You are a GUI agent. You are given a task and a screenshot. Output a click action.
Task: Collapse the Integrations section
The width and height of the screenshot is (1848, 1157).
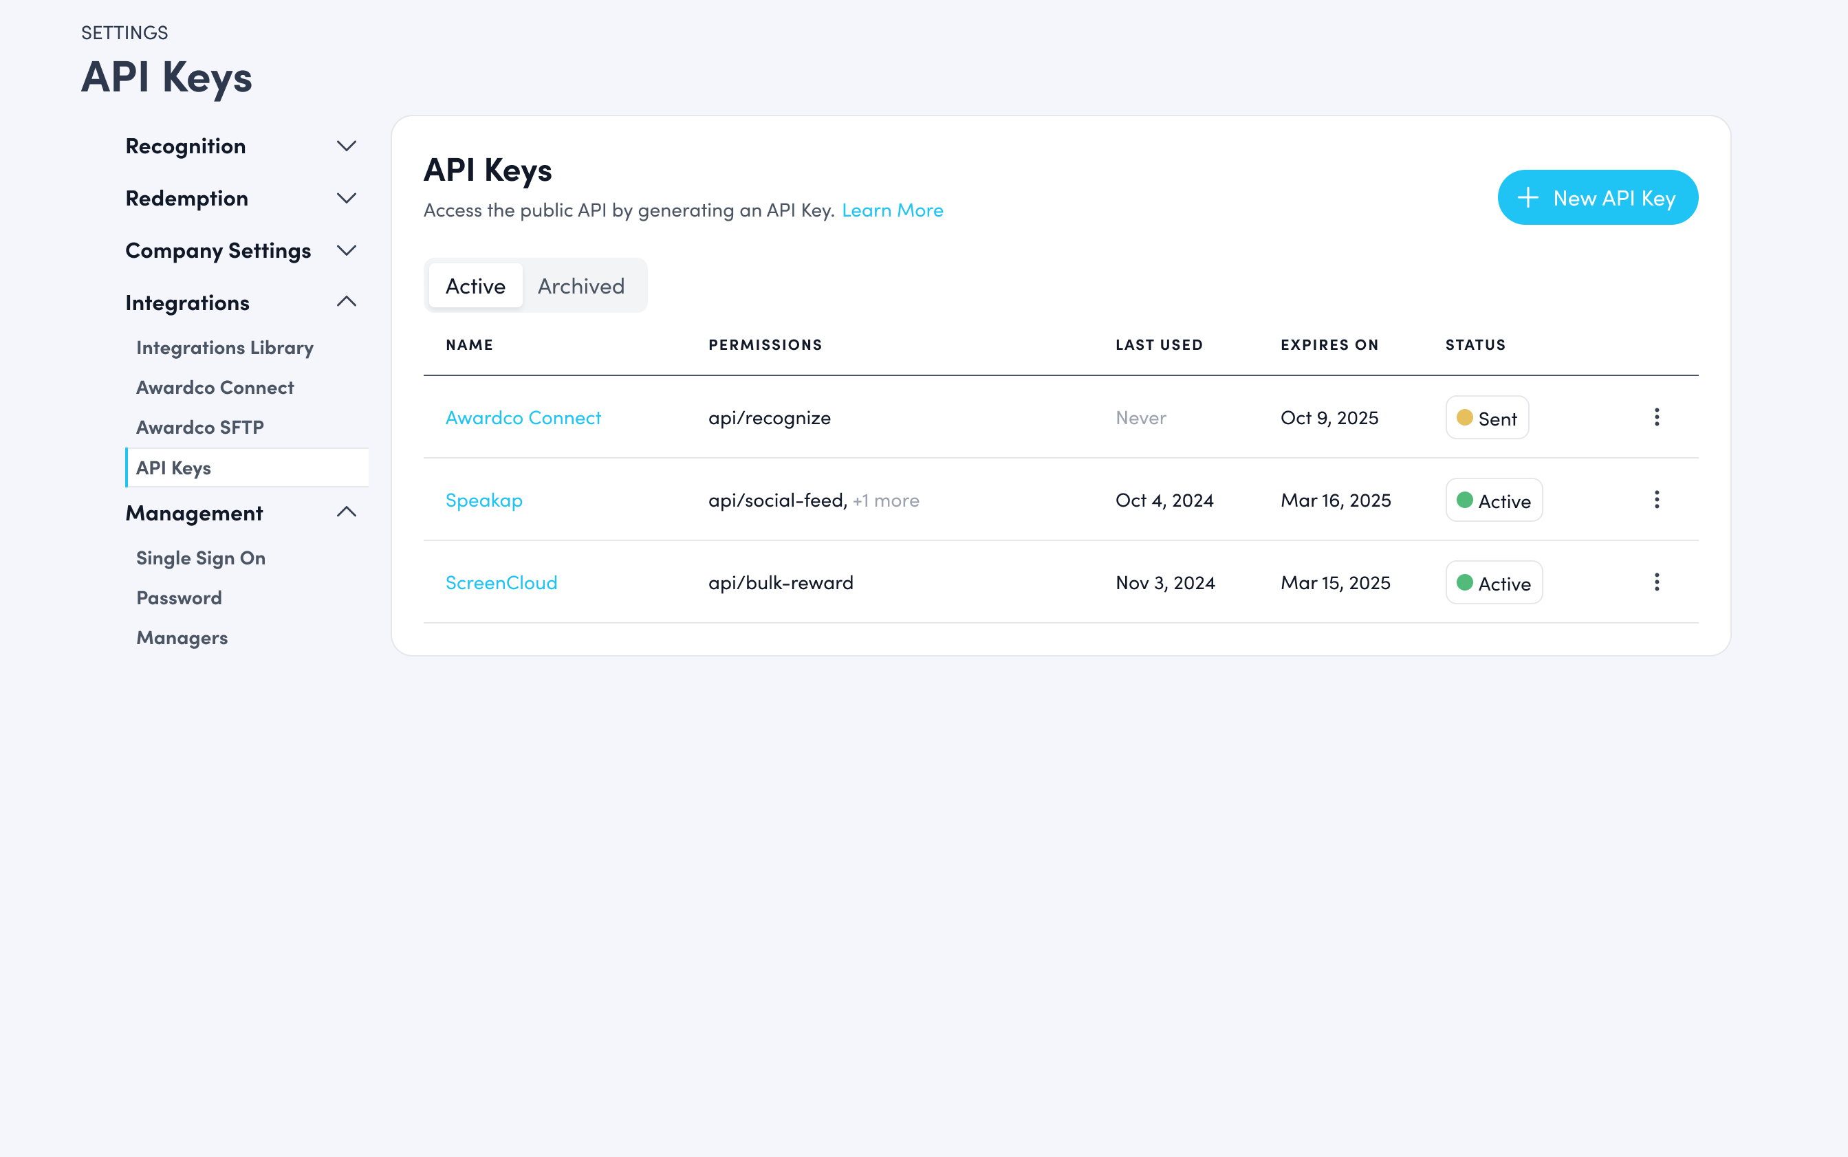346,302
